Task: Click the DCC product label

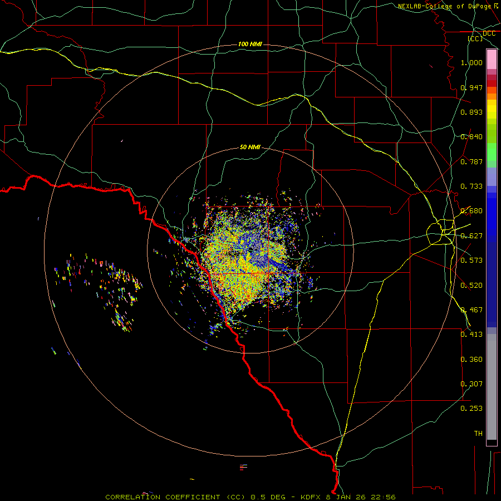Action: pyautogui.click(x=489, y=33)
